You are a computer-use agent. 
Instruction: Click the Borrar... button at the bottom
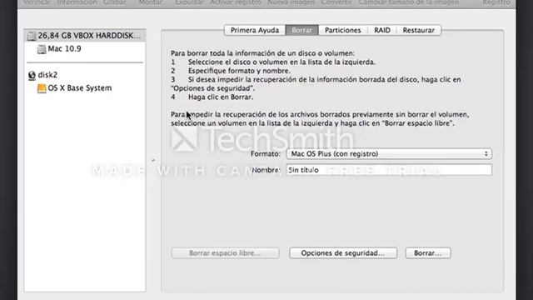428,253
